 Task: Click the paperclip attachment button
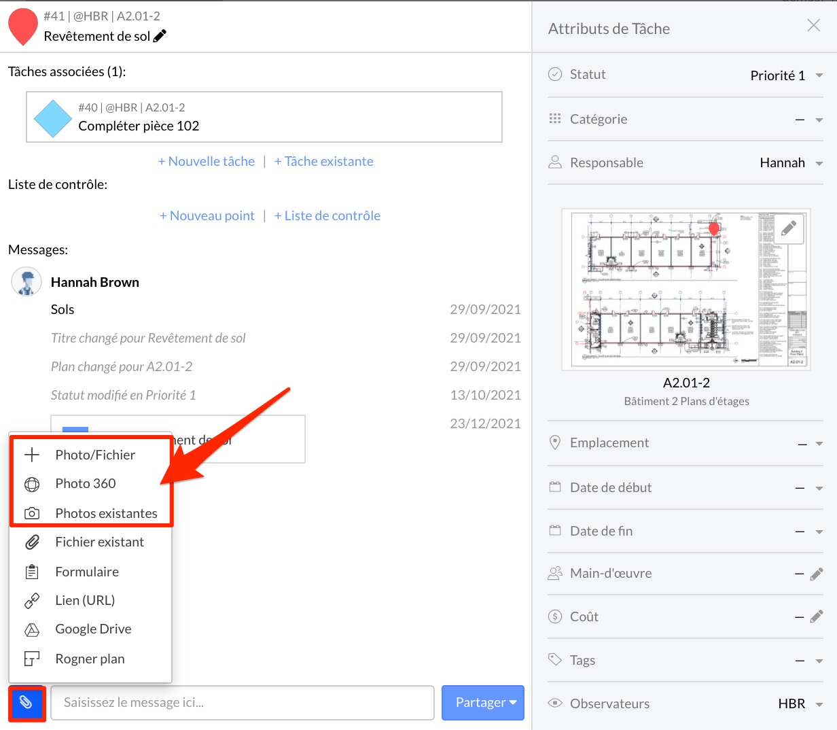coord(26,703)
